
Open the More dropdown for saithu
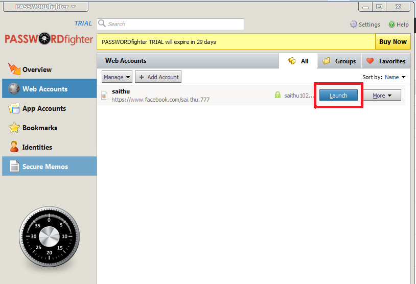382,95
